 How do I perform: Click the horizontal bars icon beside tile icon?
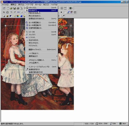(65, 8)
